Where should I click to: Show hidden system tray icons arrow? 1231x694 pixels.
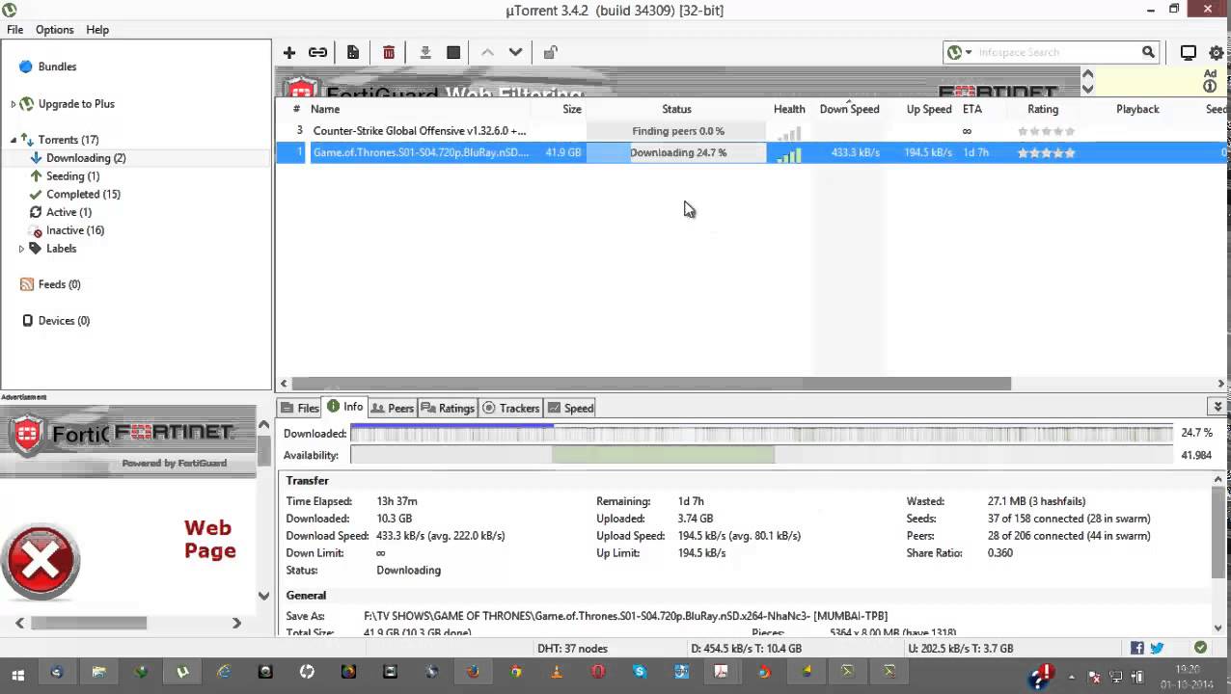pyautogui.click(x=1070, y=675)
